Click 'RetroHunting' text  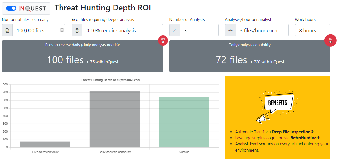pyautogui.click(x=304, y=138)
